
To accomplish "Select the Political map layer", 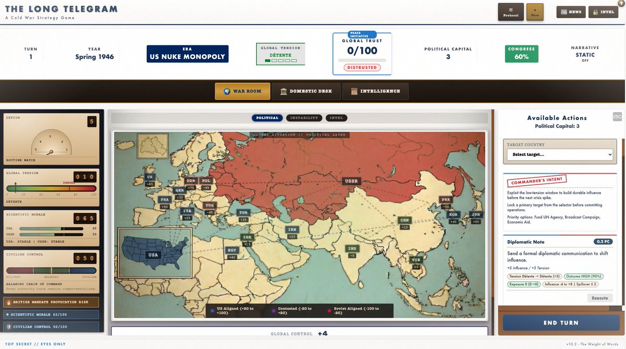I will 267,118.
